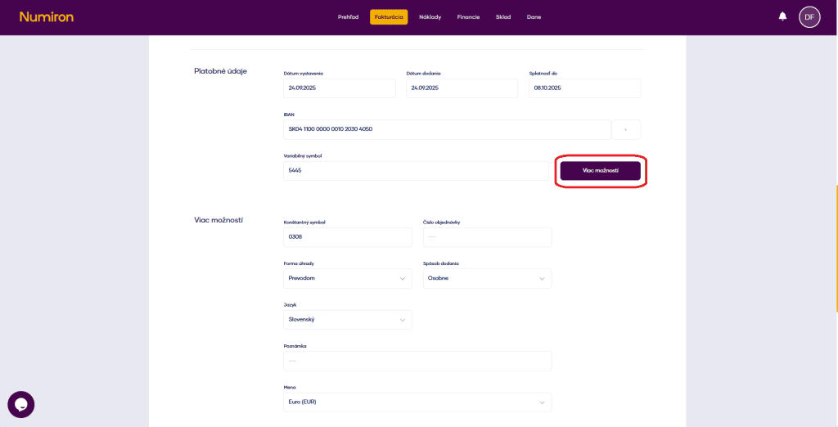Navigate to the Dane tab
838x427 pixels.
click(x=534, y=17)
